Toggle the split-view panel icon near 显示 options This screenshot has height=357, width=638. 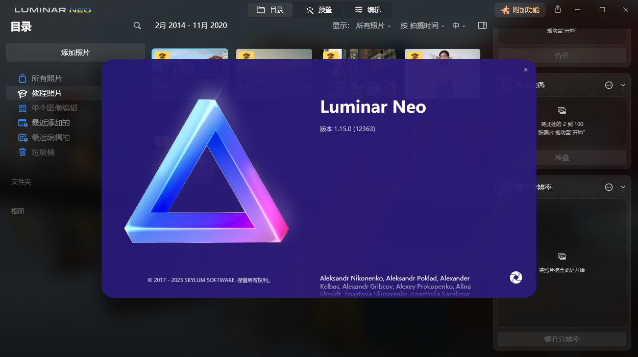coord(482,25)
